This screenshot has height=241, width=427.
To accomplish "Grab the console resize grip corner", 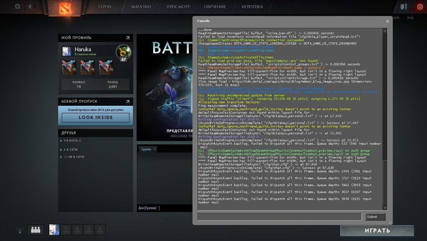I will click(x=390, y=222).
